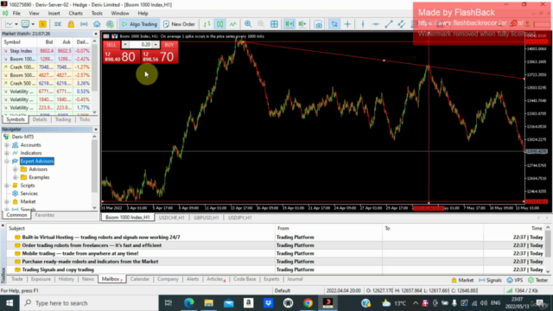Select the vertical line drawing tool
The image size is (553, 311).
pyautogui.click(x=363, y=24)
